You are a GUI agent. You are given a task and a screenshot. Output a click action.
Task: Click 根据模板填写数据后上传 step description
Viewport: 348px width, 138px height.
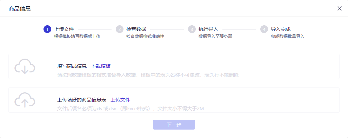click(x=77, y=37)
